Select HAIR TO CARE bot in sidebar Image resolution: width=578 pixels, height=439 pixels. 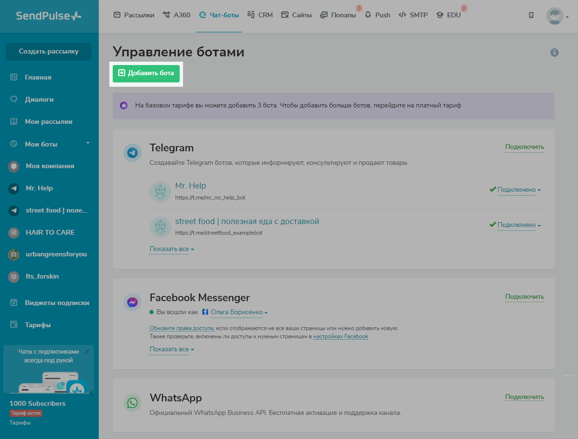tap(49, 232)
